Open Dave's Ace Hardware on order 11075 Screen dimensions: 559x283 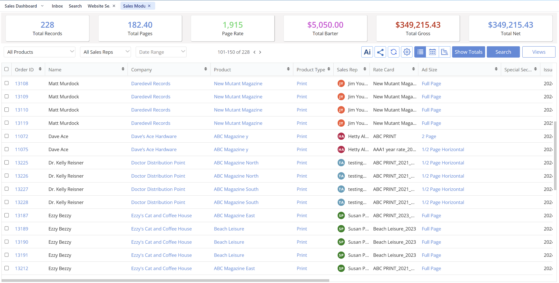[154, 149]
